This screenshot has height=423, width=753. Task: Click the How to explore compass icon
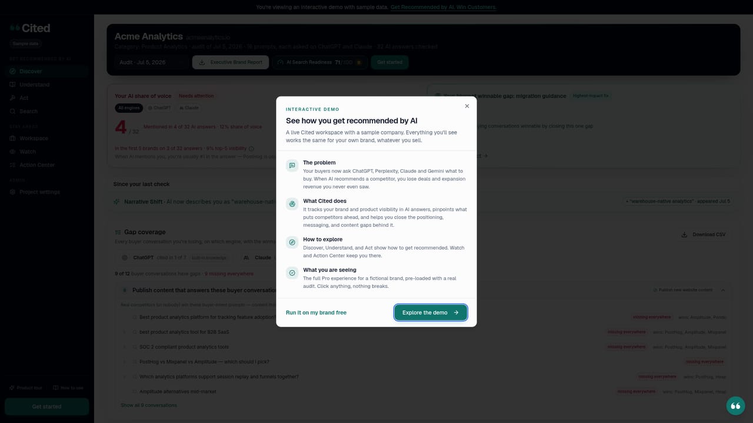(292, 242)
